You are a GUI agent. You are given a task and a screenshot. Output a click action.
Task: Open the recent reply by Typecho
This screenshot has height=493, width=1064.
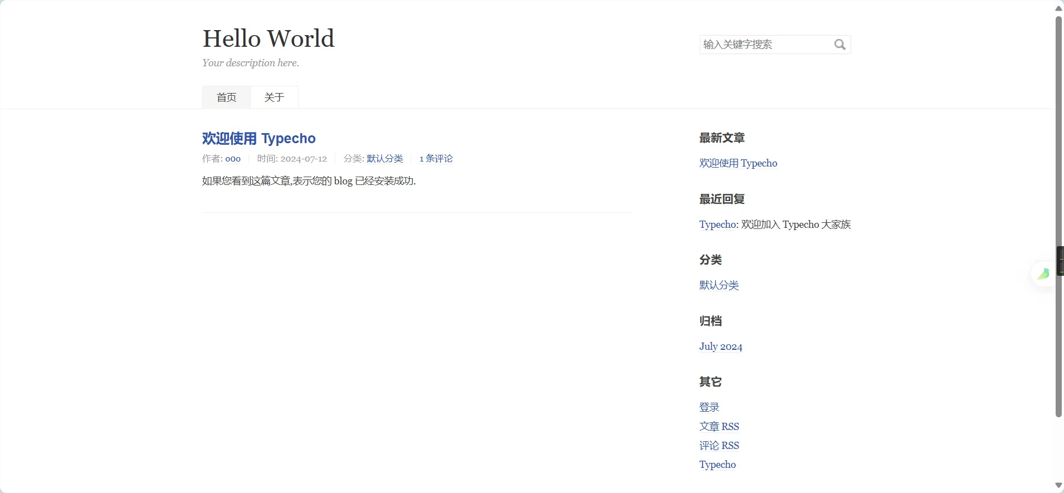[x=719, y=224]
